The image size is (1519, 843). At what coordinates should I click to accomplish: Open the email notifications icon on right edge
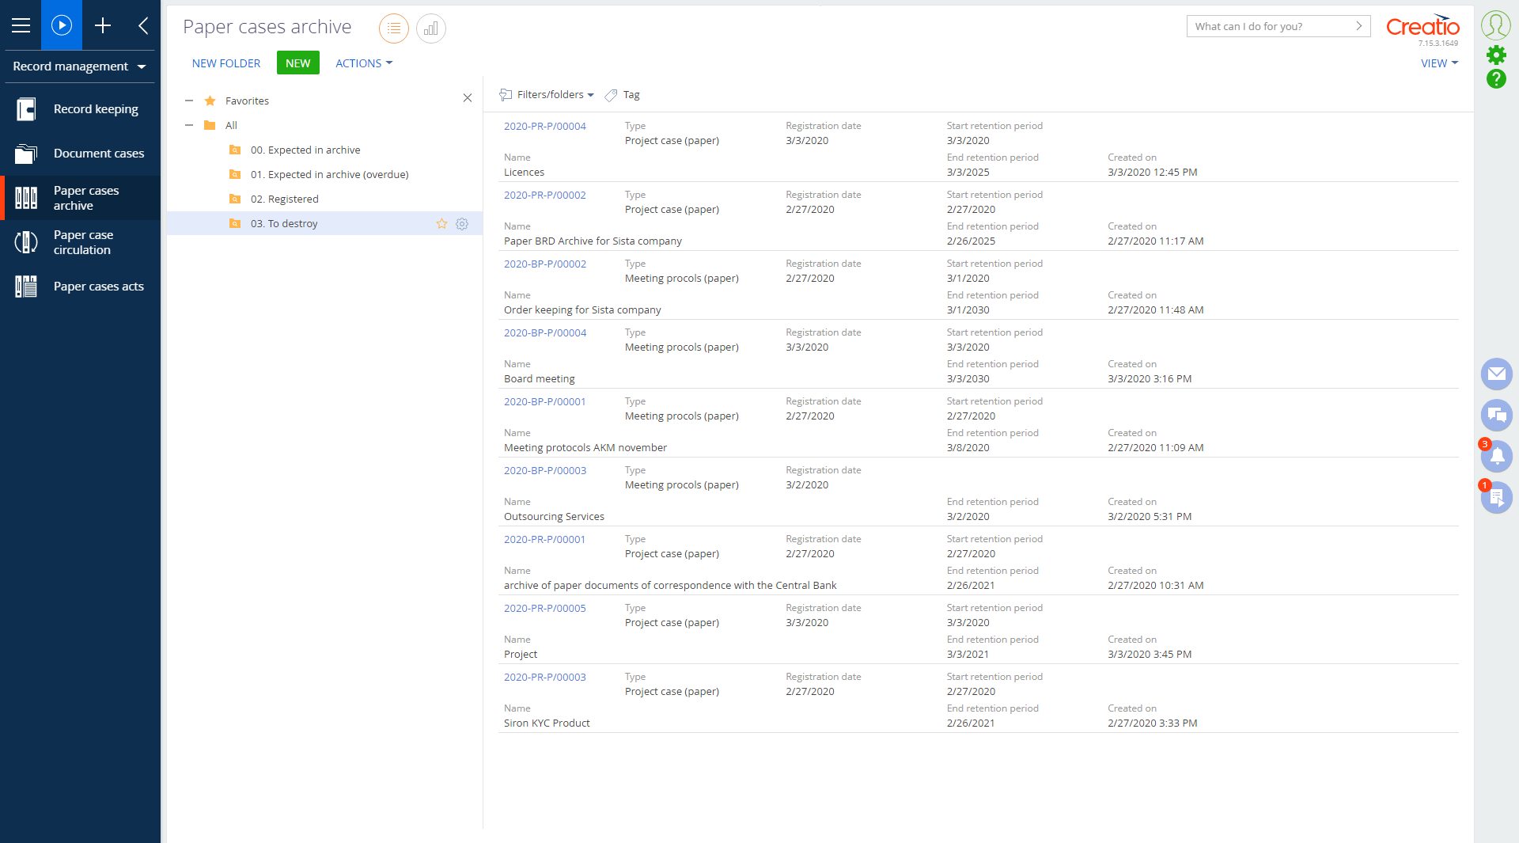(x=1497, y=374)
